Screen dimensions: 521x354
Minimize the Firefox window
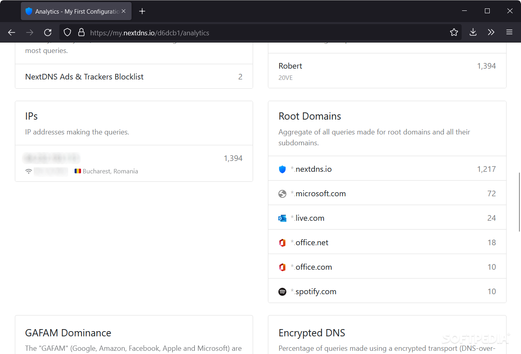pos(464,11)
